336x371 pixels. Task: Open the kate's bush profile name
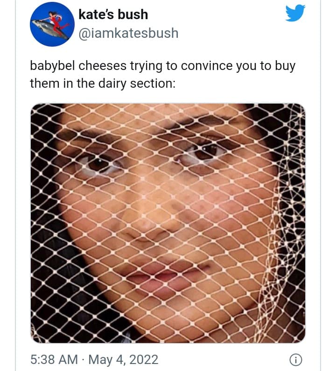[113, 14]
